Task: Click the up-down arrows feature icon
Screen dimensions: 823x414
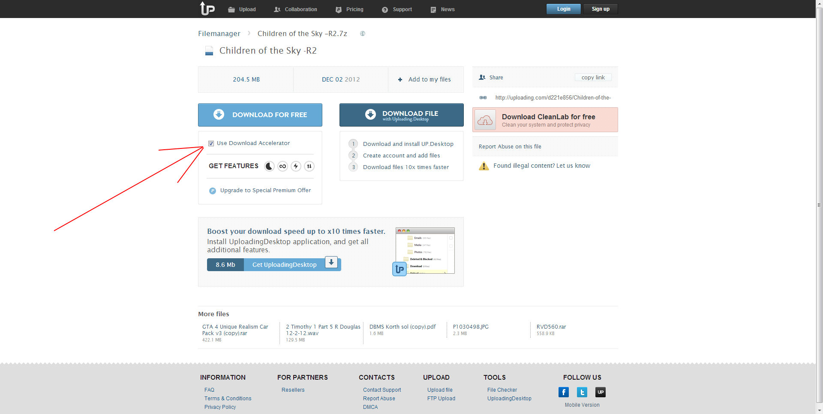Action: 309,166
